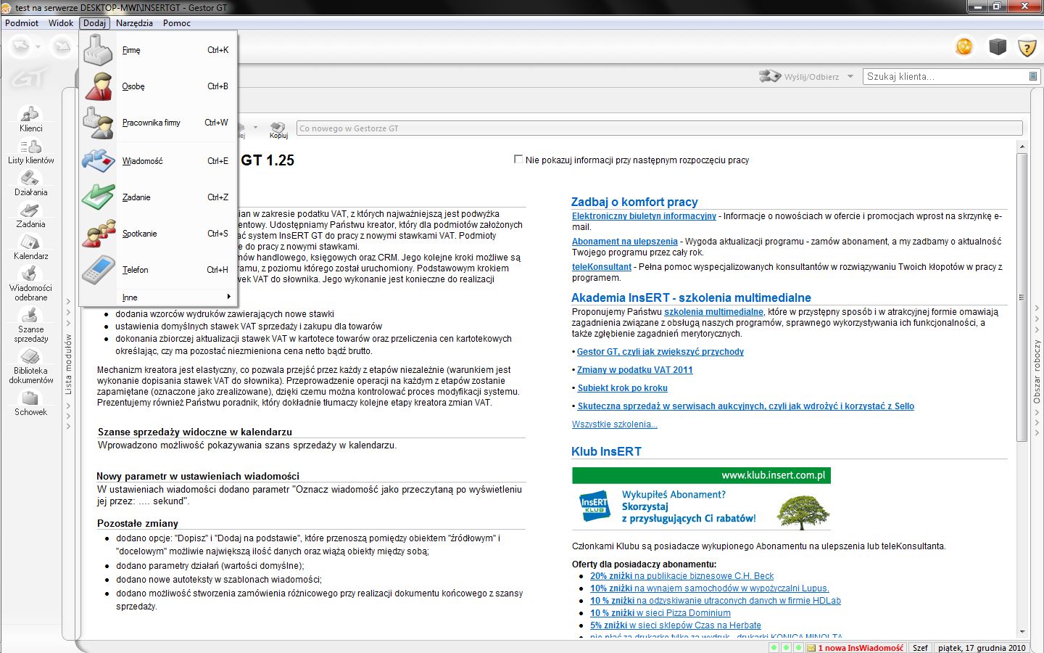1044x653 pixels.
Task: Click scrollbar down arrow of content pane
Action: pyautogui.click(x=1022, y=632)
